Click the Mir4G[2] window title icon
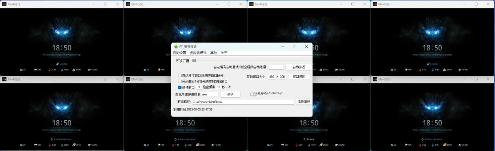 pyautogui.click(x=128, y=4)
